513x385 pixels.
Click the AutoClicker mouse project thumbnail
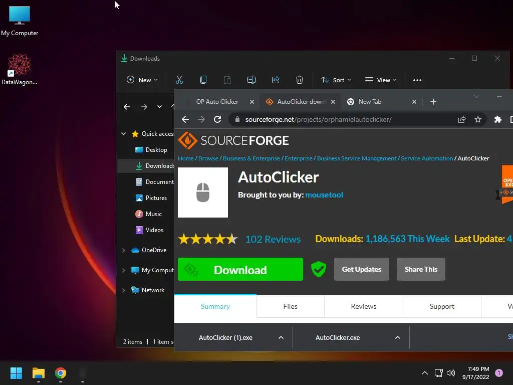[x=203, y=192]
